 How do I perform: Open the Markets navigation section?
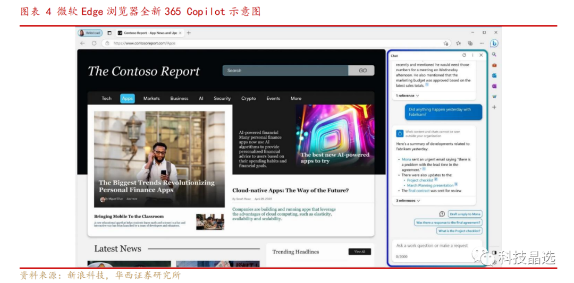tap(151, 98)
